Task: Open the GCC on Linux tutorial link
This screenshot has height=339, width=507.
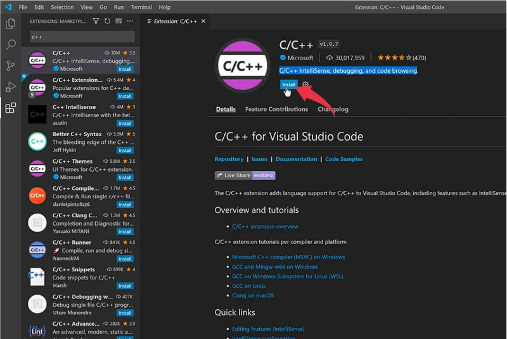Action: tap(248, 286)
